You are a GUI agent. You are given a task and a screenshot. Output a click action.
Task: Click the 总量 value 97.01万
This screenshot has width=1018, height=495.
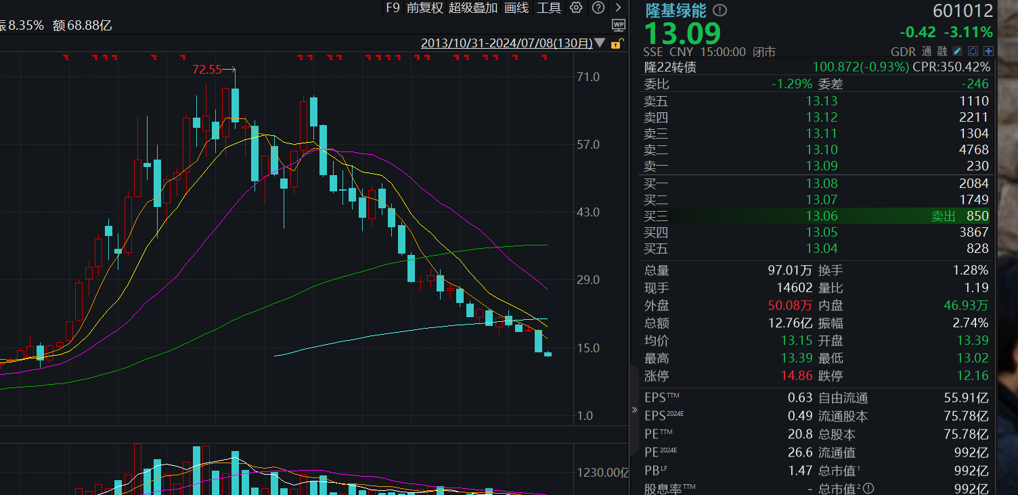tap(790, 270)
